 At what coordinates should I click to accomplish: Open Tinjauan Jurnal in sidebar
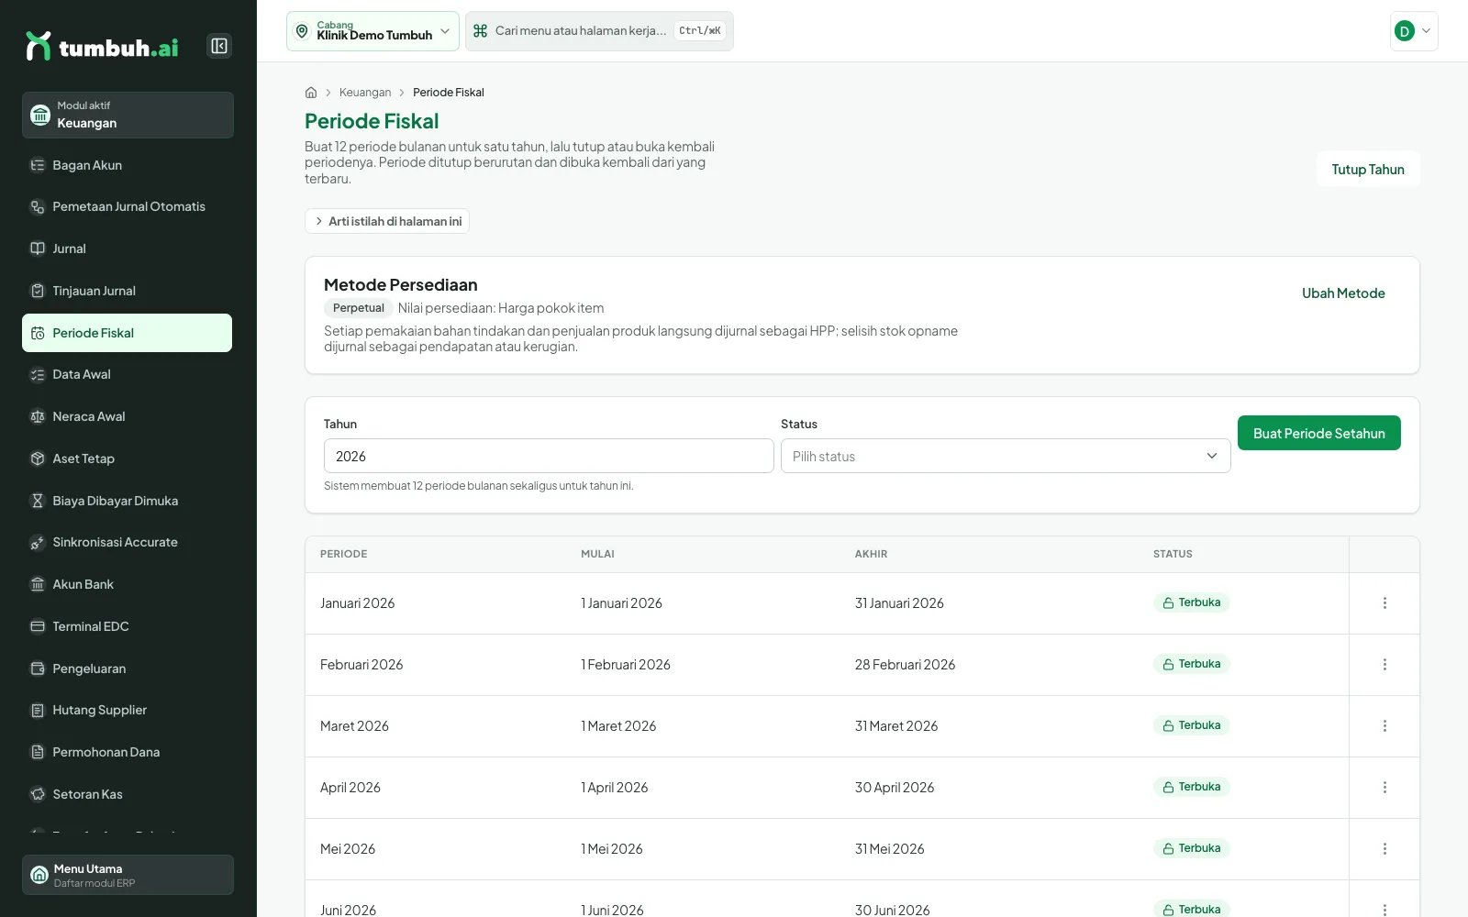128,291
